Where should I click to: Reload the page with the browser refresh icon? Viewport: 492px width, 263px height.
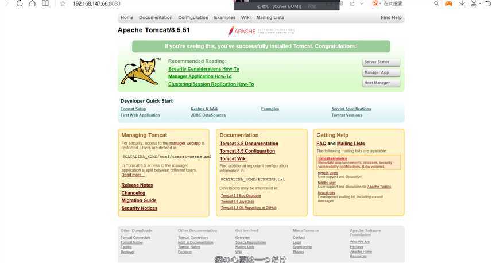click(x=20, y=3)
